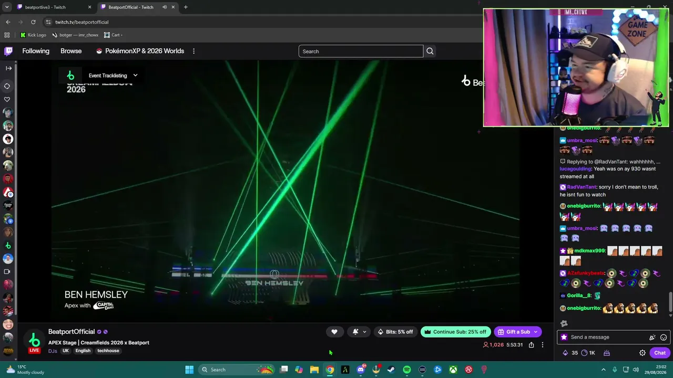Open a new Chrome tab
Screen dimensions: 673x378
click(186, 7)
